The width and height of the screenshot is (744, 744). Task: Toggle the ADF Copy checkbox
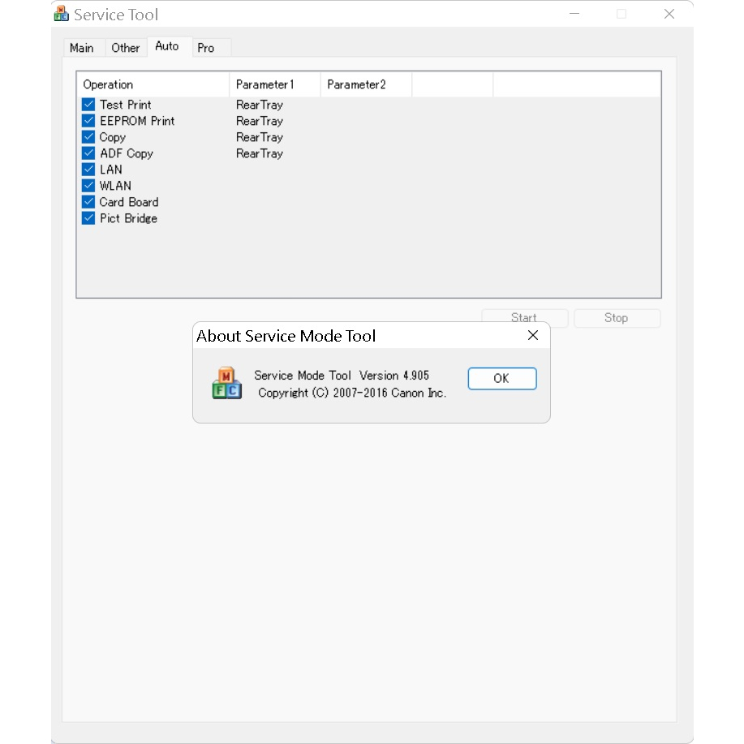[x=88, y=153]
